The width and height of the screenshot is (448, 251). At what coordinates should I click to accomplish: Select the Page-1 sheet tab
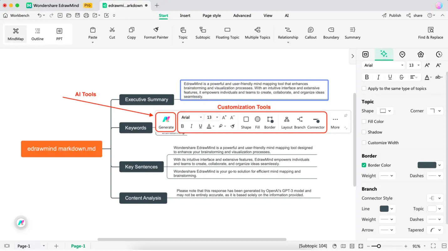click(78, 246)
